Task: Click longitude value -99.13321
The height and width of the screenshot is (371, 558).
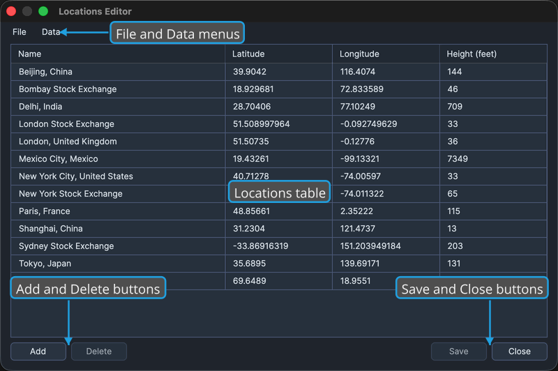Action: [360, 159]
